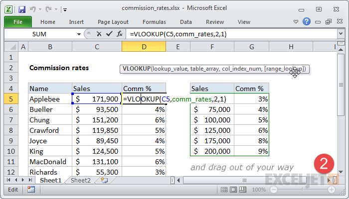This screenshot has height=199, width=349.
Task: Open the View tab
Action: pos(244,22)
